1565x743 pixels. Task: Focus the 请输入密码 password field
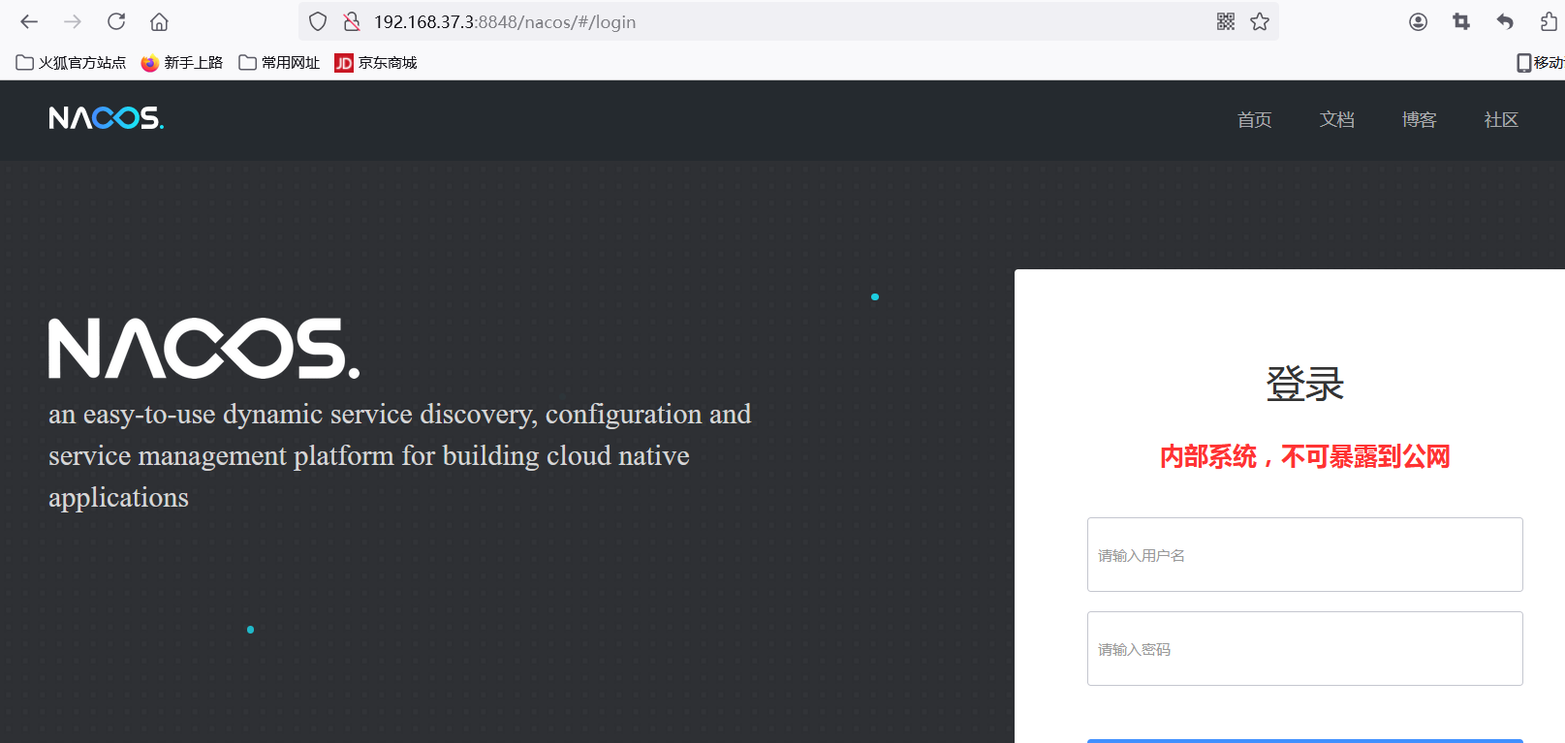coord(1304,649)
